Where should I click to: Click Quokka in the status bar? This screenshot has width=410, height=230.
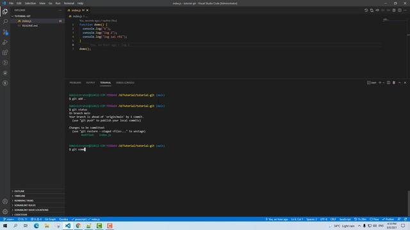(x=63, y=219)
